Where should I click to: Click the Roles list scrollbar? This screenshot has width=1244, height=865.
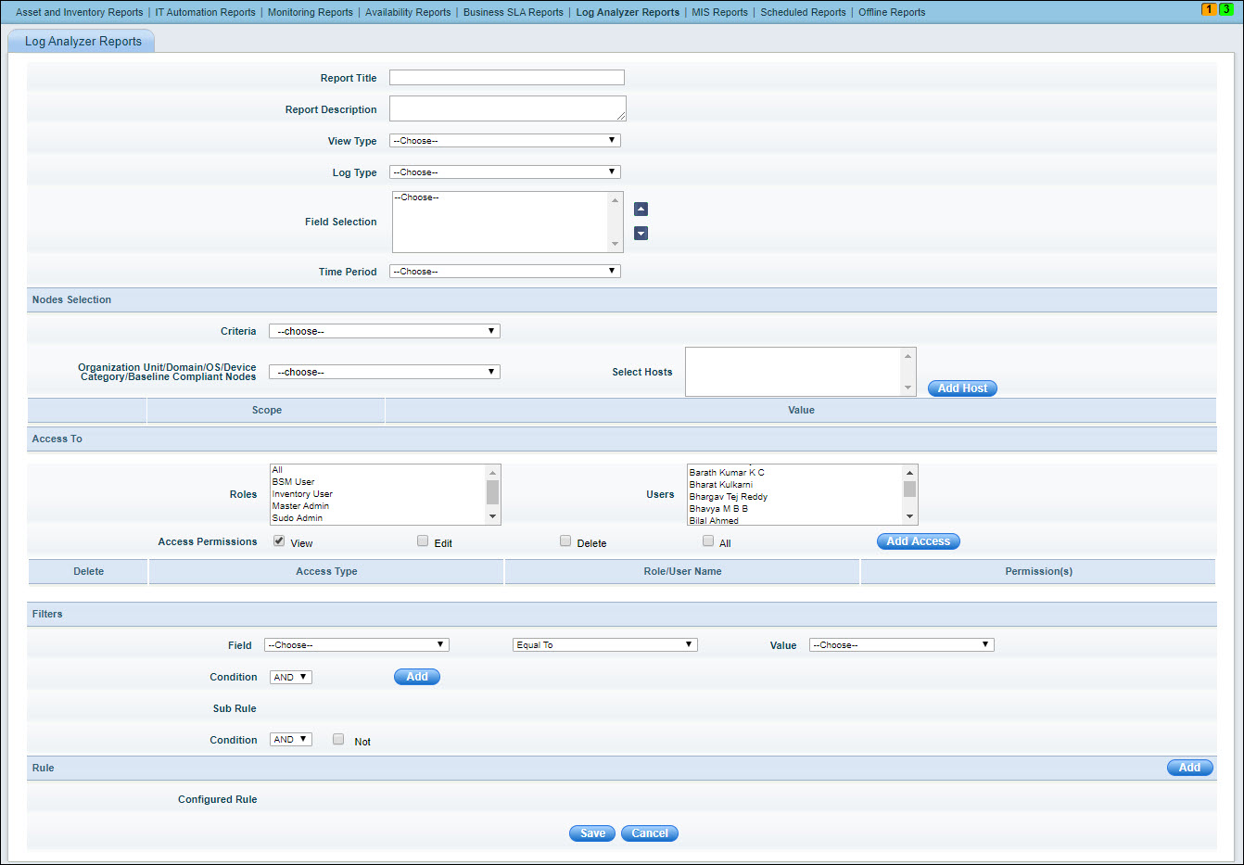[x=492, y=494]
